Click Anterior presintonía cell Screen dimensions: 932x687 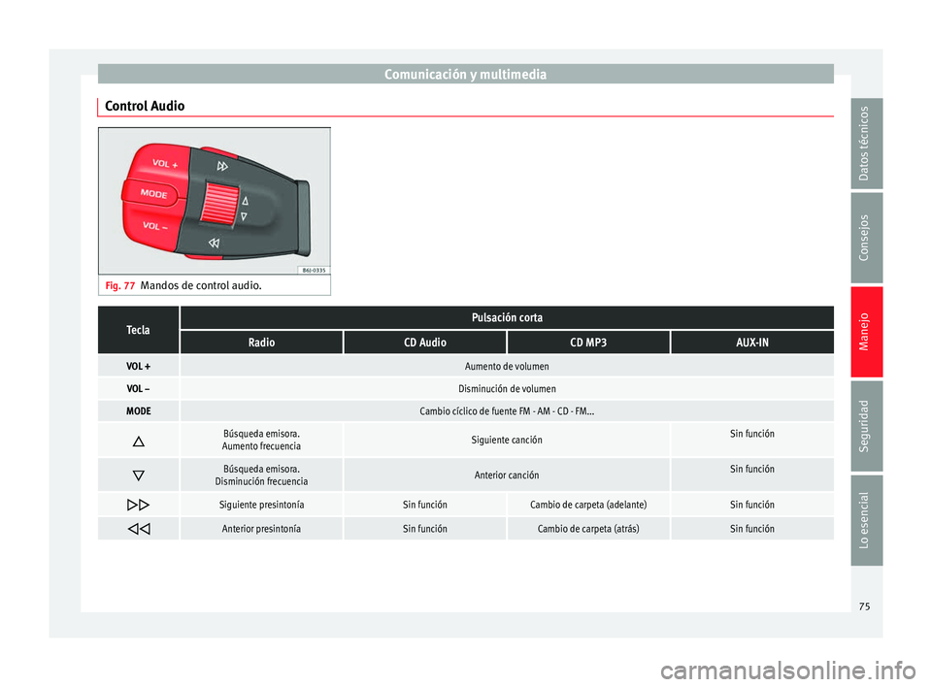pos(261,528)
